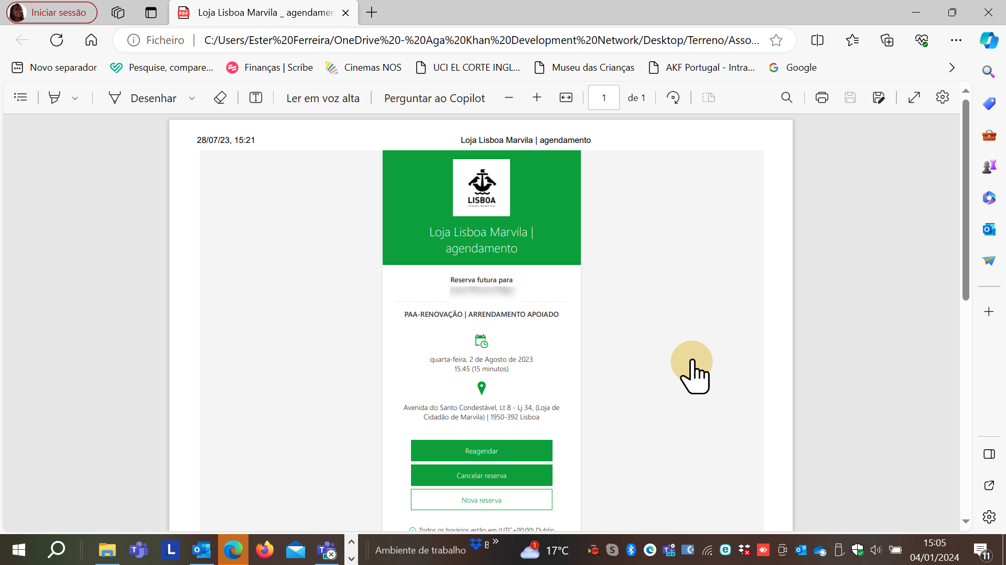This screenshot has height=565, width=1006.
Task: Click the Print icon in PDF toolbar
Action: coord(821,98)
